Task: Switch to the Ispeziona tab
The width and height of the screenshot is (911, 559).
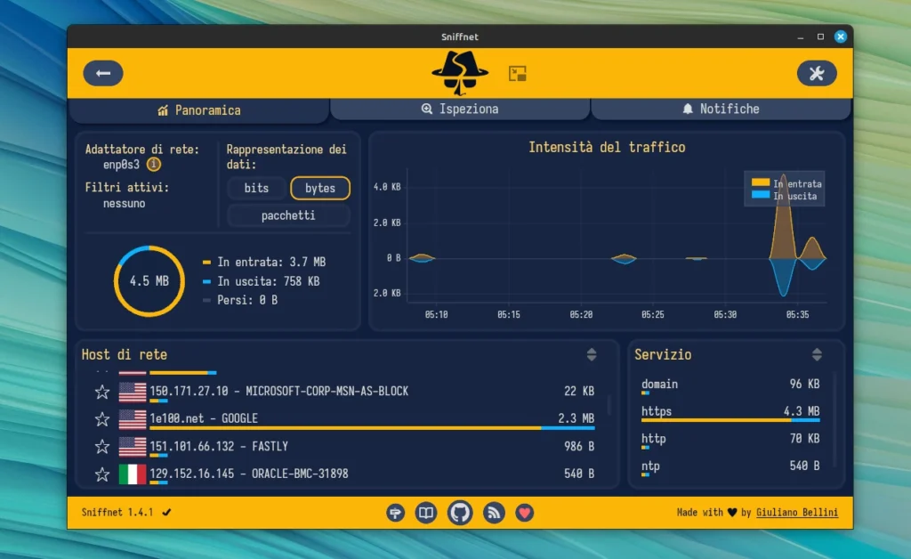Action: 460,109
